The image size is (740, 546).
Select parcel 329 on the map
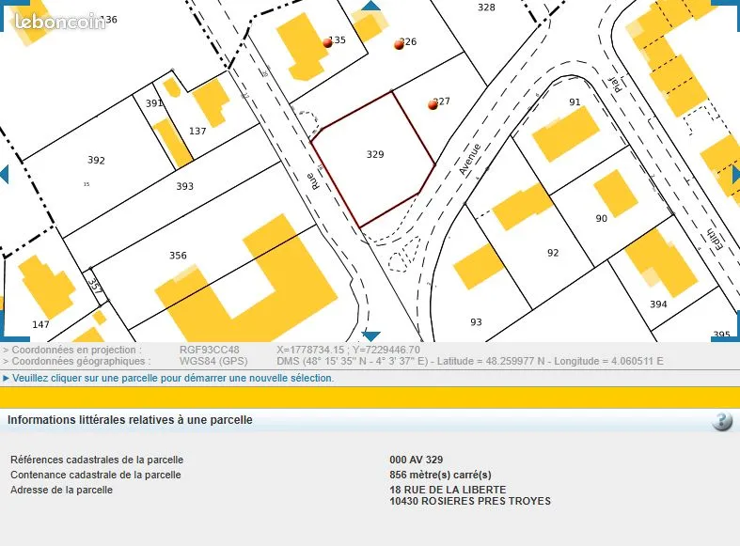375,154
